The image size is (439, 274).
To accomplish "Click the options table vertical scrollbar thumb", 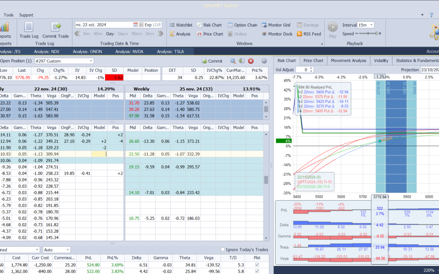I will pos(266,179).
